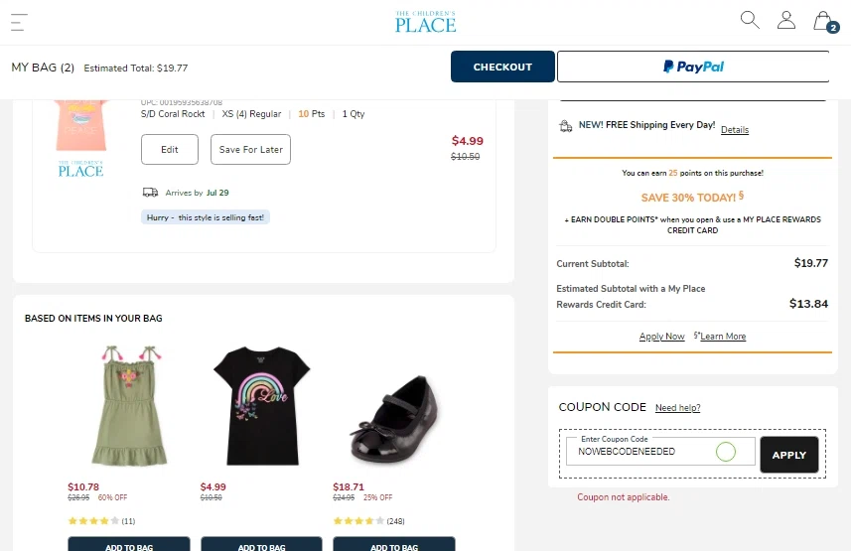Apply the entered coupon code
Screen dimensions: 851x551
click(789, 455)
